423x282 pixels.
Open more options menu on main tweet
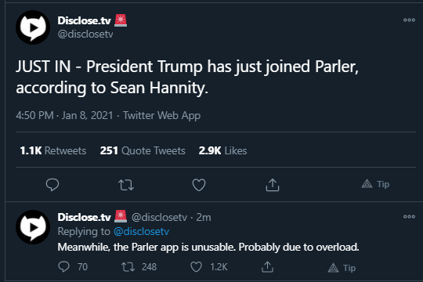pyautogui.click(x=409, y=20)
